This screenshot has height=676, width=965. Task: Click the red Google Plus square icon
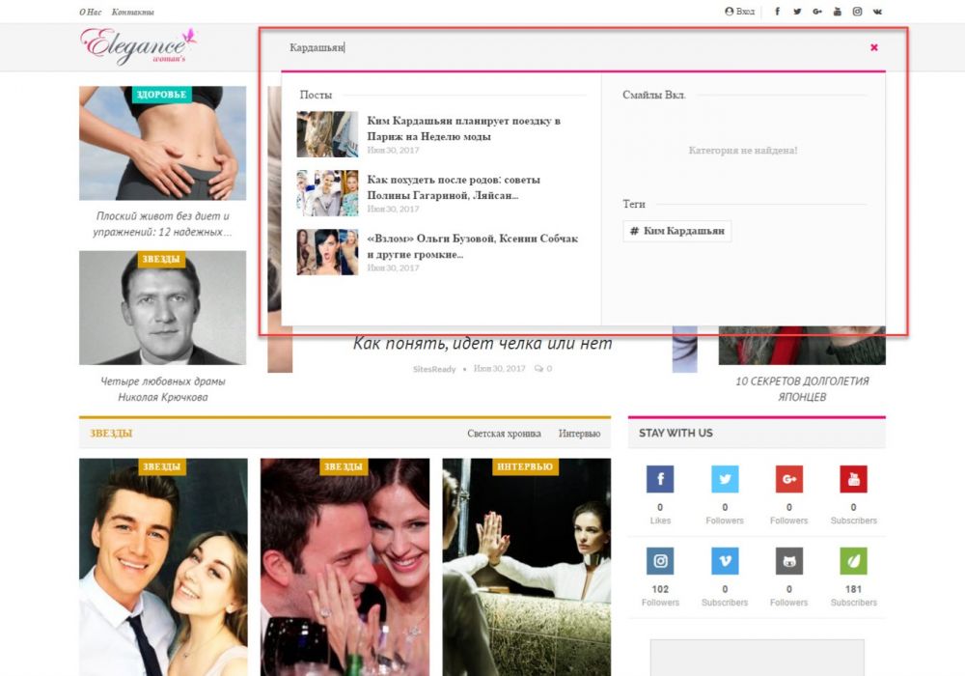[788, 479]
